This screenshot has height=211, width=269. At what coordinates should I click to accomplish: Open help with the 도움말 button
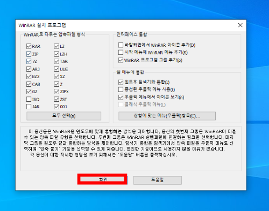click(158, 180)
